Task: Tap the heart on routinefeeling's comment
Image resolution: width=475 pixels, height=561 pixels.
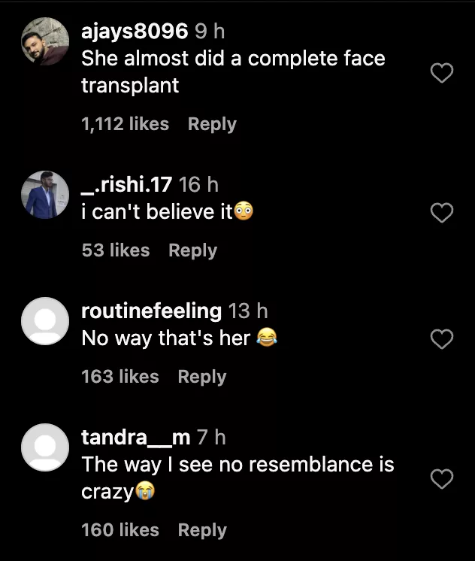Action: tap(442, 340)
